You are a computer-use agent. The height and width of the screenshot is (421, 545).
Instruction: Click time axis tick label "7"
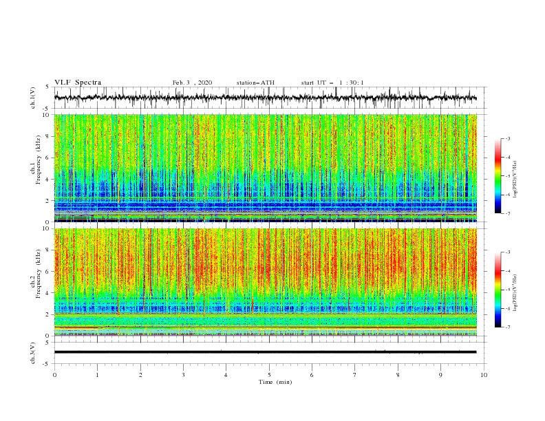[x=355, y=375]
